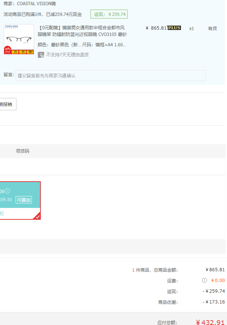227x325 pixels.
Task: Click the 运费 ¥0.00 value
Action: coord(218,281)
